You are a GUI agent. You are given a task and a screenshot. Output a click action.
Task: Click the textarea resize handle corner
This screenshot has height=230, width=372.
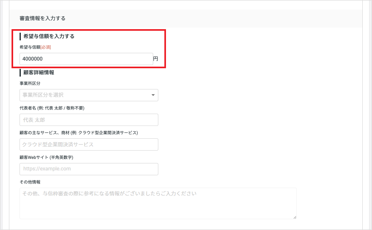[295, 217]
